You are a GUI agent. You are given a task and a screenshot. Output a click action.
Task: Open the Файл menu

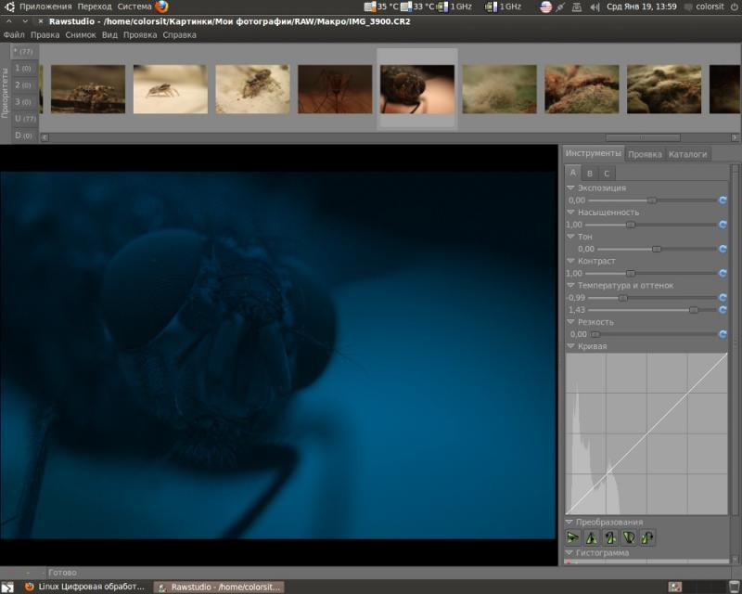[x=14, y=35]
